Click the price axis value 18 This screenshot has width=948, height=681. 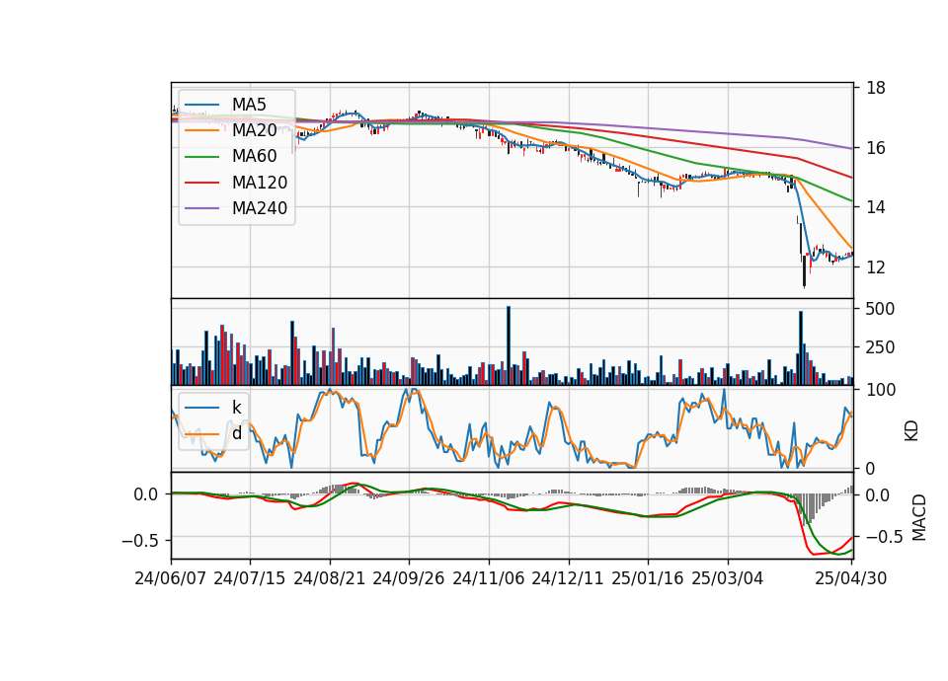(x=876, y=88)
